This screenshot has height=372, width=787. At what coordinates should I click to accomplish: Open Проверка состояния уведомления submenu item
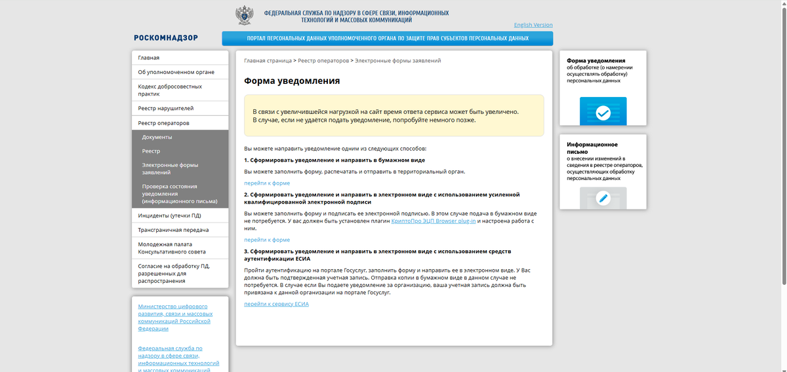tap(180, 194)
